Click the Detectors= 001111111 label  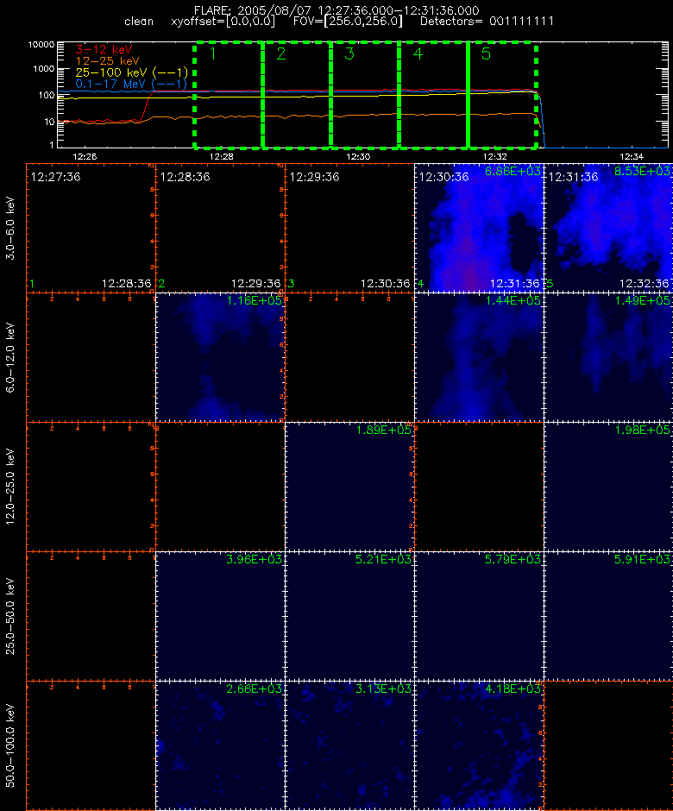click(x=487, y=22)
